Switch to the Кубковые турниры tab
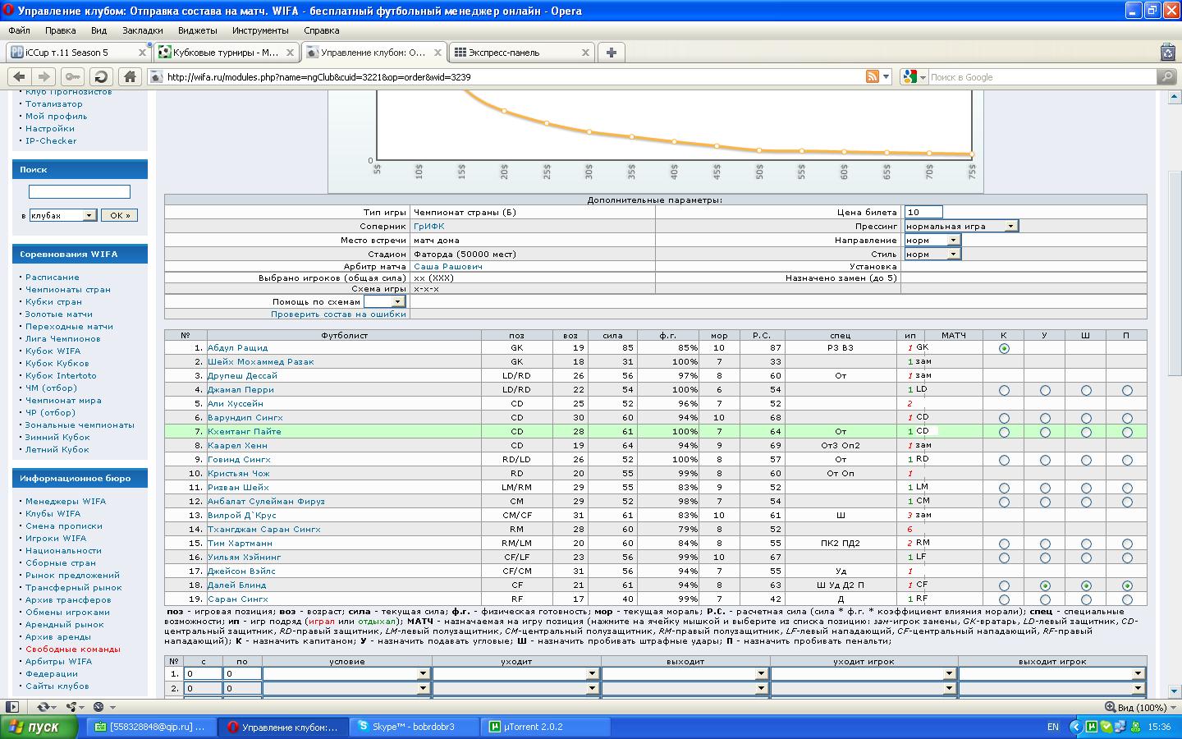This screenshot has height=739, width=1182. [226, 52]
